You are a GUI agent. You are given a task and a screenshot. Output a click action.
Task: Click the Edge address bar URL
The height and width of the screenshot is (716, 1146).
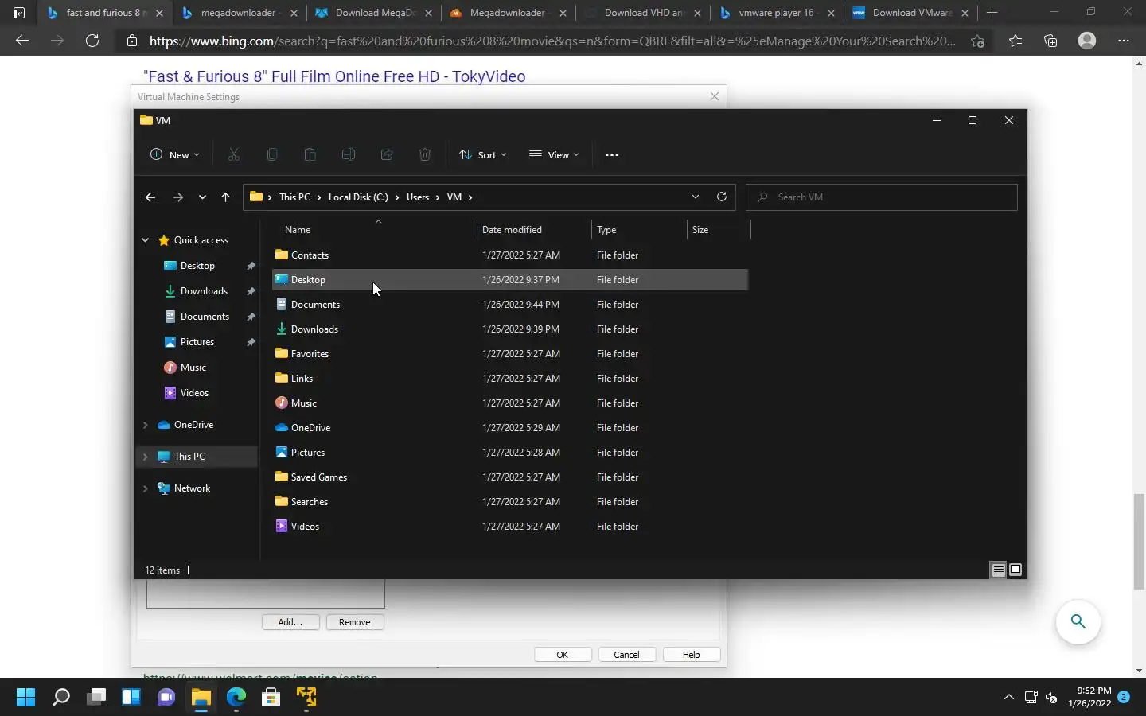pyautogui.click(x=552, y=41)
